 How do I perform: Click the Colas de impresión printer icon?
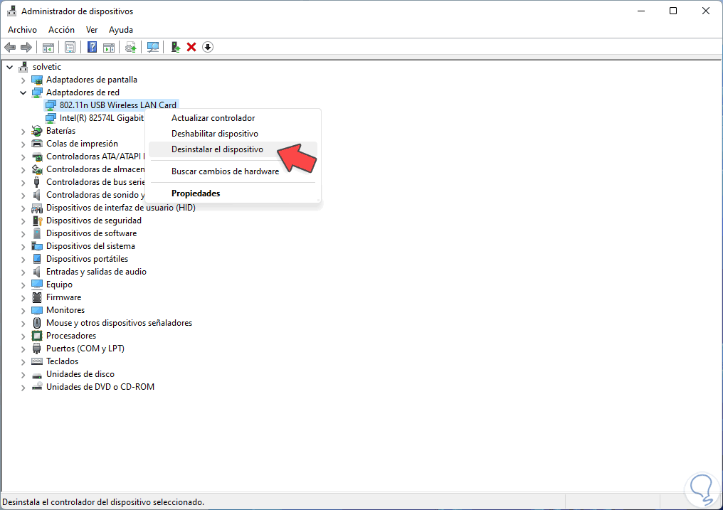(x=37, y=144)
